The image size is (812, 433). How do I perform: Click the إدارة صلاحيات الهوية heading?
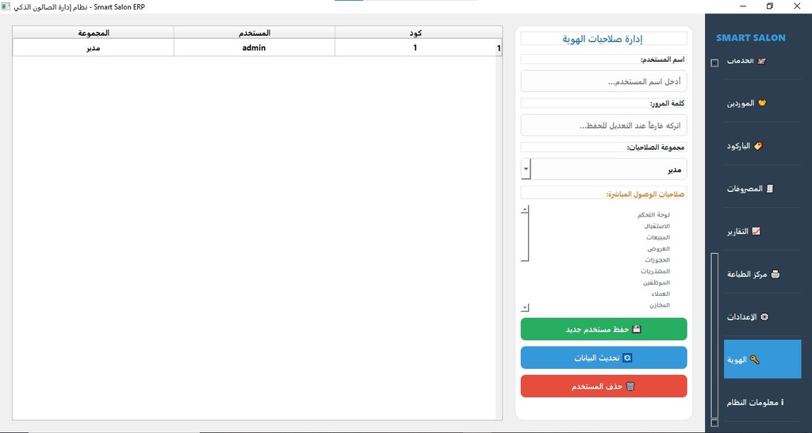coord(603,39)
